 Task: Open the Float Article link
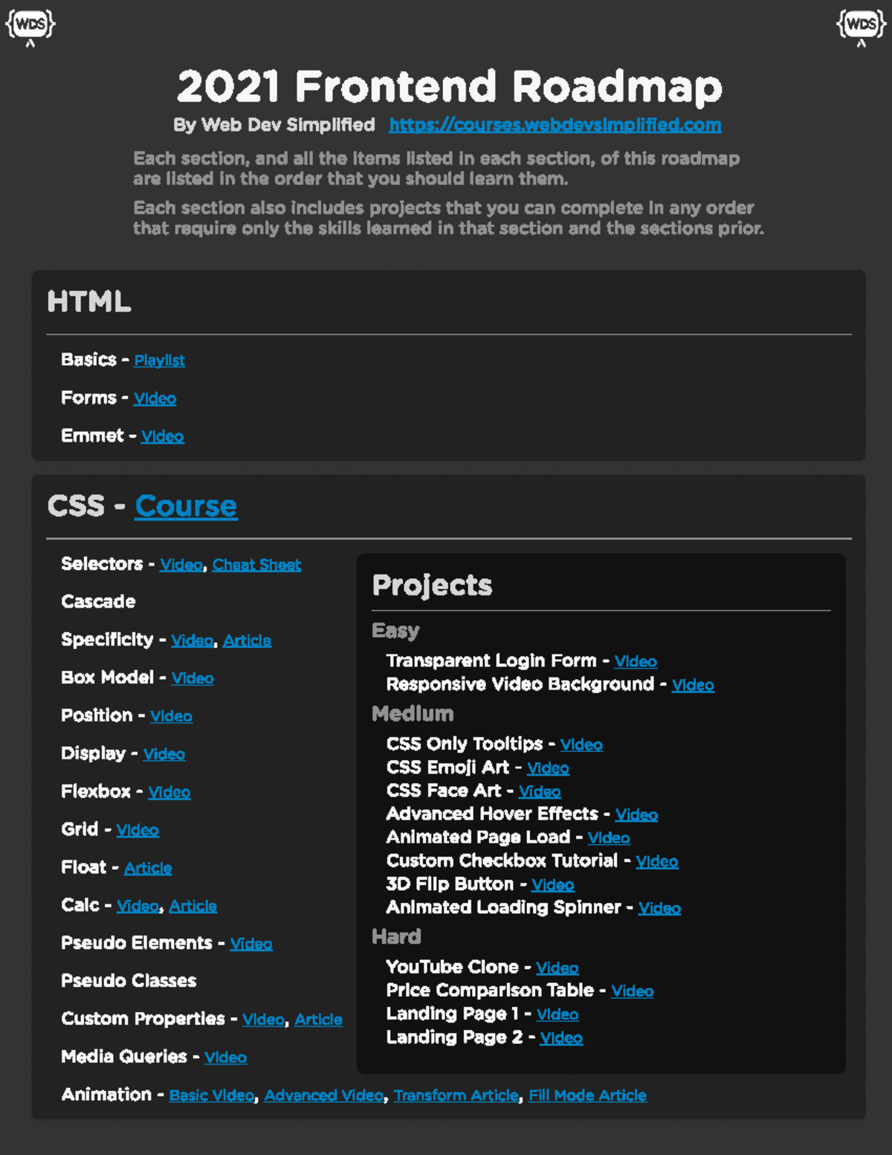tap(148, 868)
